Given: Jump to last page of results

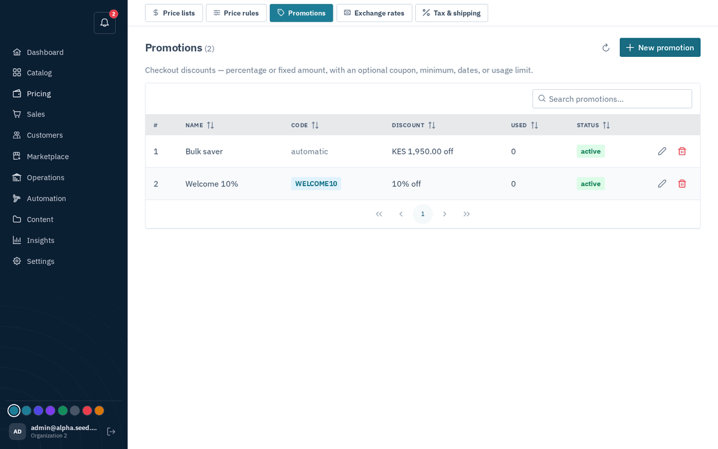Looking at the screenshot, I should (x=467, y=214).
